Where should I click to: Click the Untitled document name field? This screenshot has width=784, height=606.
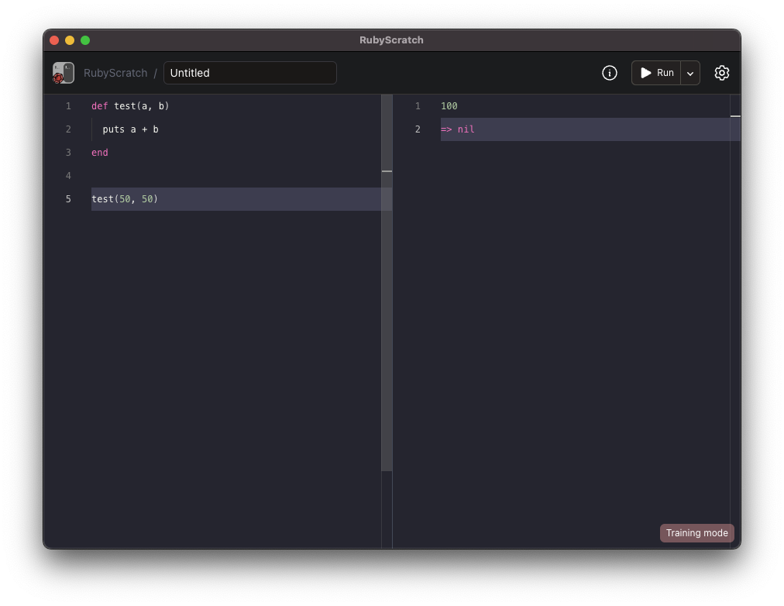tap(250, 73)
